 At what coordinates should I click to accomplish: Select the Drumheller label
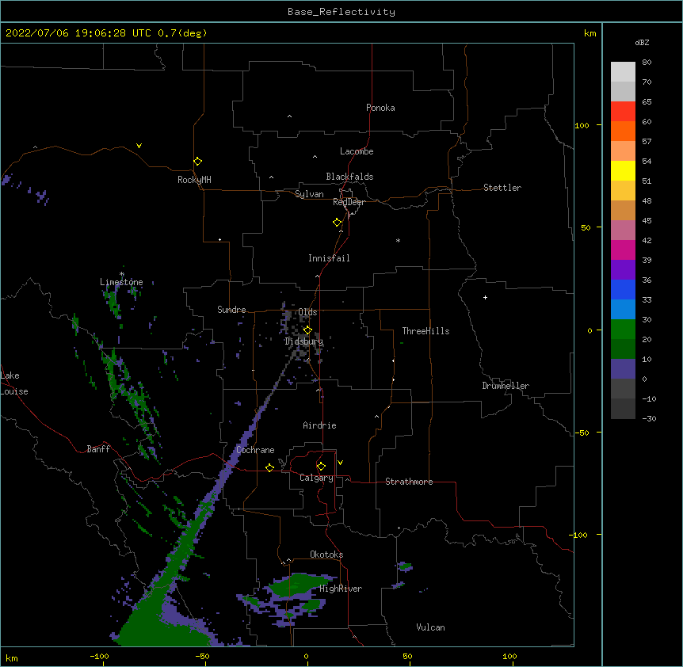(x=506, y=386)
